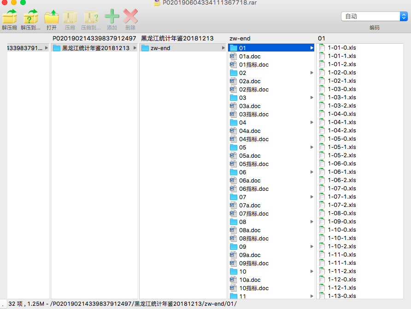
Task: Select file 1-12-1.xls
Action: click(x=359, y=287)
